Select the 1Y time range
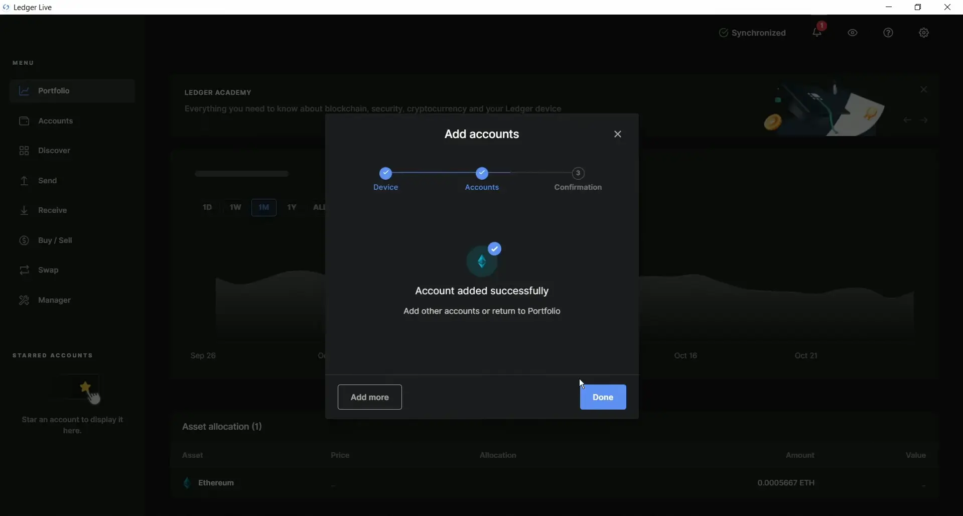 pos(292,207)
